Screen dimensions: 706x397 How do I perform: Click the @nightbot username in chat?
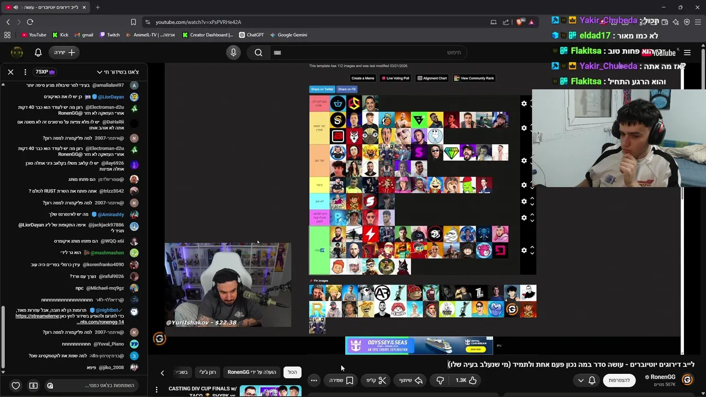tap(107, 310)
